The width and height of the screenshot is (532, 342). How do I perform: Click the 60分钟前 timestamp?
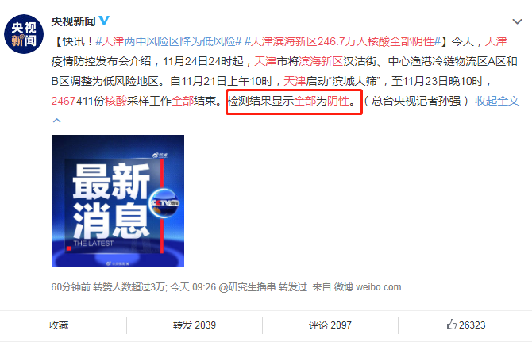(71, 287)
